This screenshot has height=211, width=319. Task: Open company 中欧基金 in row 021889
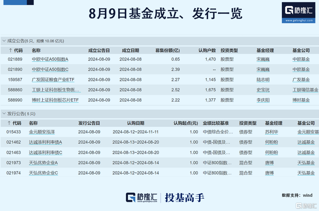[x=301, y=59]
